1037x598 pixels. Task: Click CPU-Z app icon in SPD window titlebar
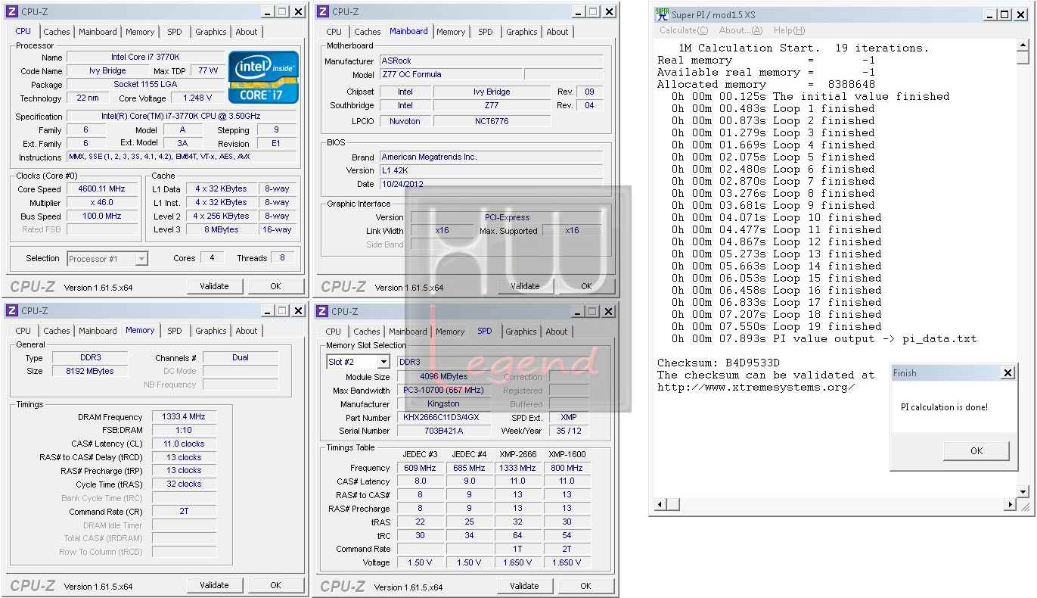[x=322, y=311]
